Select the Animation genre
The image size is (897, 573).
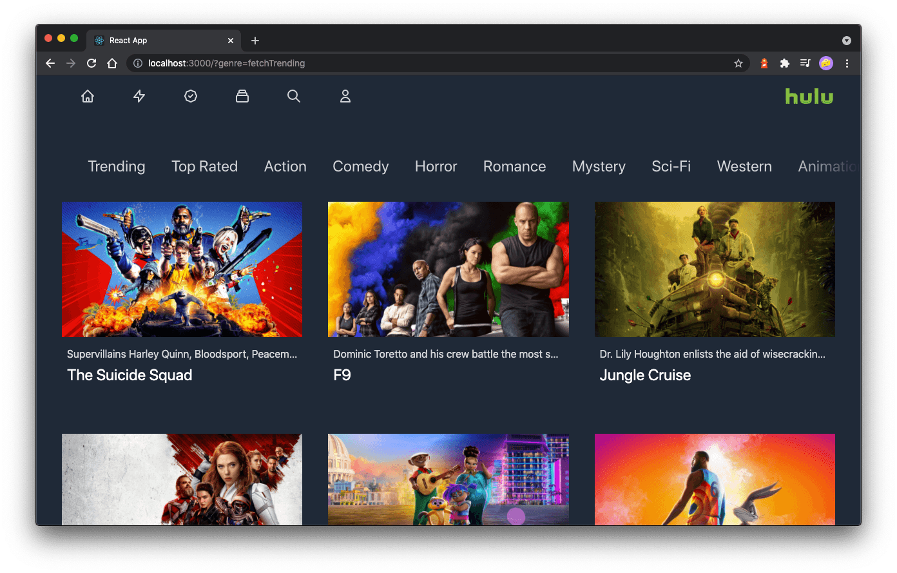click(828, 166)
